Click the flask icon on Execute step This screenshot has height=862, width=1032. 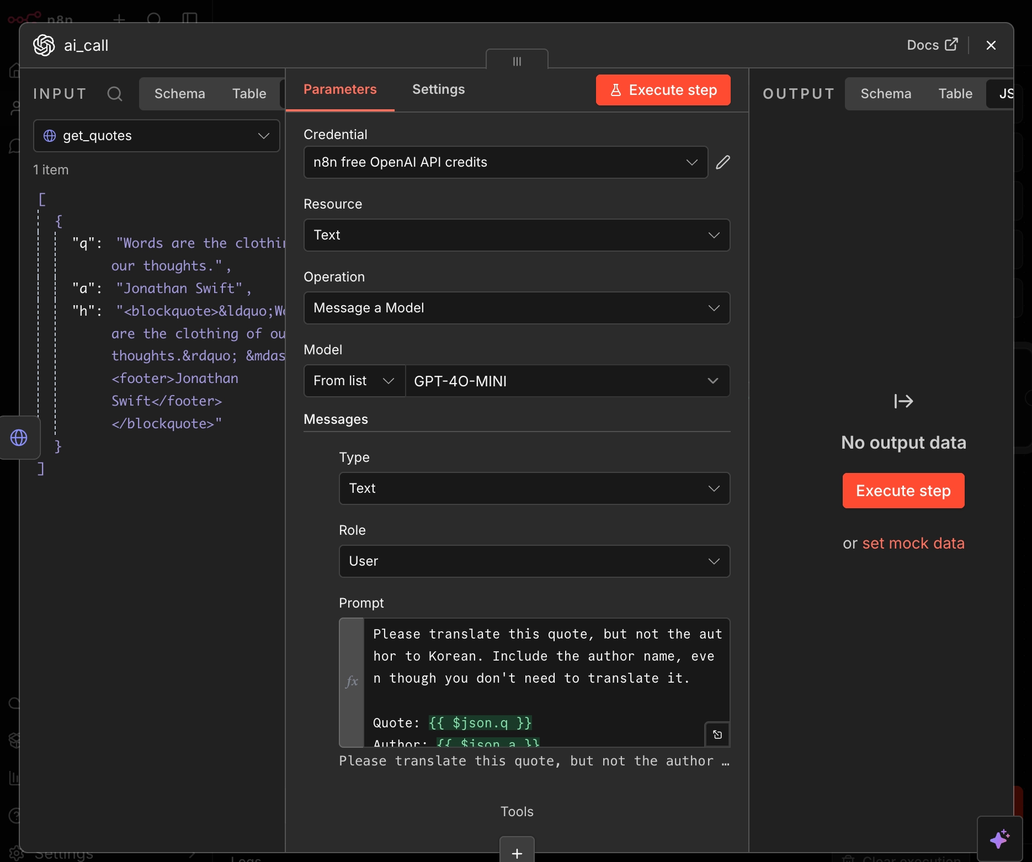click(x=616, y=90)
